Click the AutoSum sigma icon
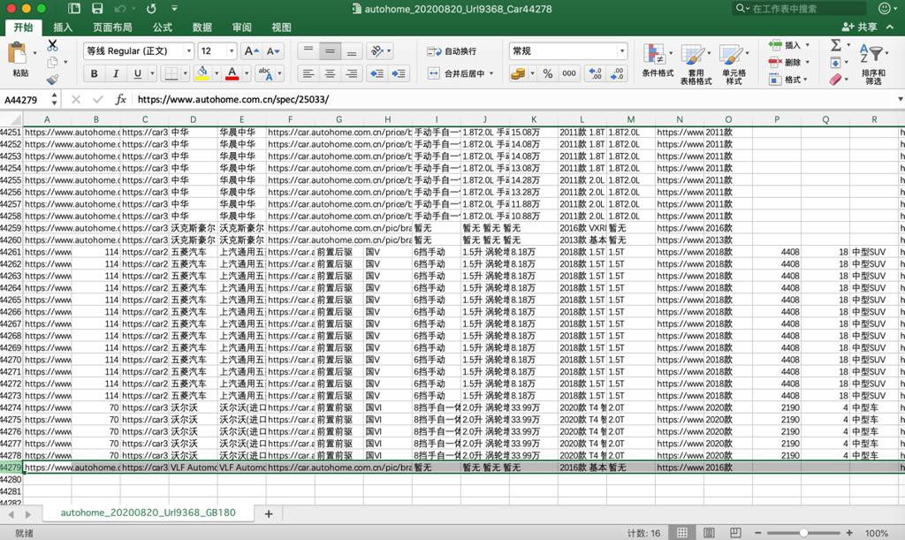 coord(835,45)
